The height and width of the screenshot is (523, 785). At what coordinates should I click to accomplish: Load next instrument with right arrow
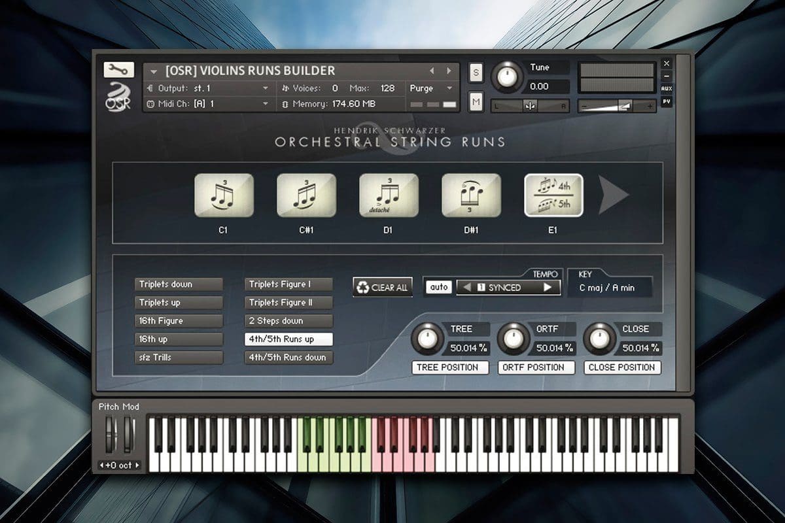click(449, 71)
